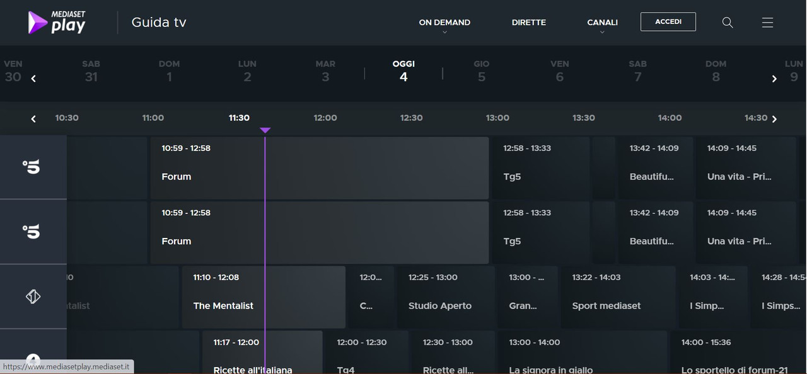Screen dimensions: 807x374
Task: Click the 14:00 time label
Action: point(670,118)
